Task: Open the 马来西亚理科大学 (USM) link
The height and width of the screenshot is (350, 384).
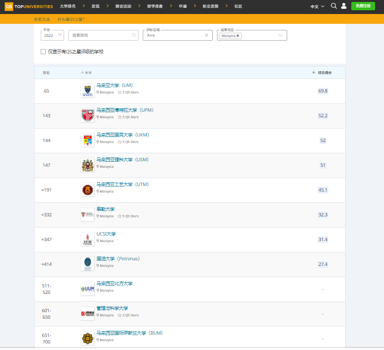Action: (x=123, y=160)
